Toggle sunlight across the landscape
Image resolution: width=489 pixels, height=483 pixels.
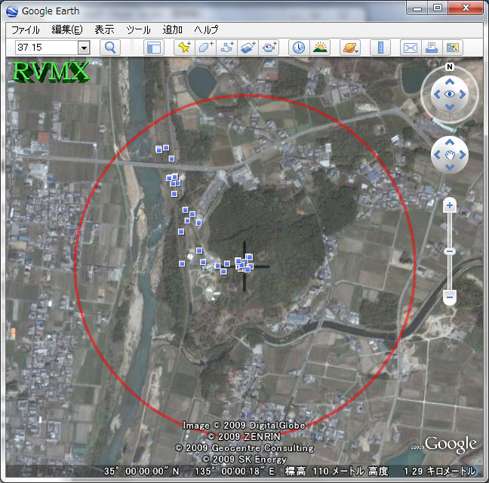320,48
